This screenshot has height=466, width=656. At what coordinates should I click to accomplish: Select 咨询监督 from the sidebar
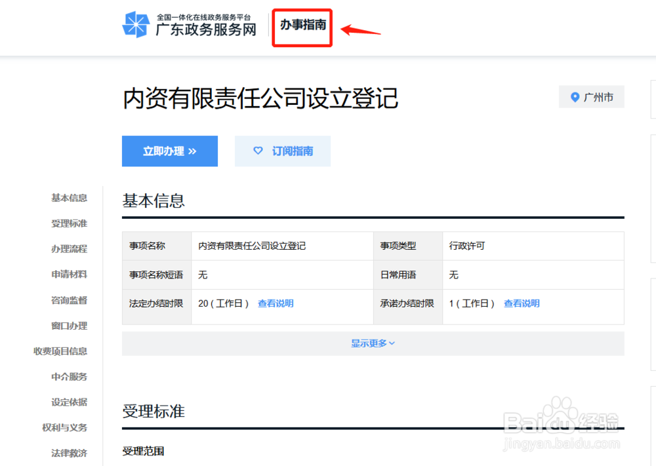tap(68, 300)
